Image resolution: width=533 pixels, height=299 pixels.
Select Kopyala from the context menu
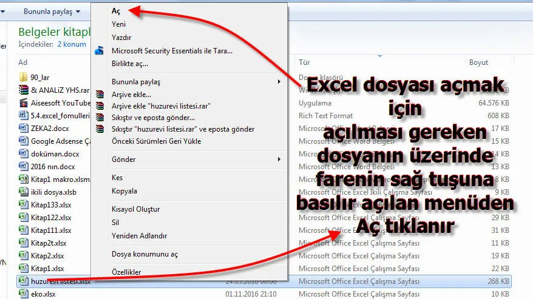tap(124, 191)
